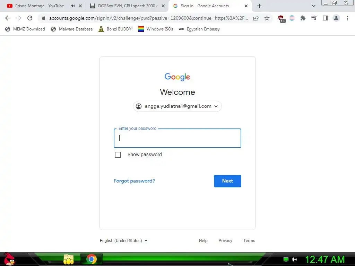This screenshot has height=266, width=355.
Task: Close the Sign in - Google Accounts tab
Action: (246, 6)
